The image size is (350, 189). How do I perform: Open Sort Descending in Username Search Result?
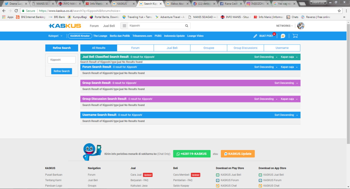286,115
